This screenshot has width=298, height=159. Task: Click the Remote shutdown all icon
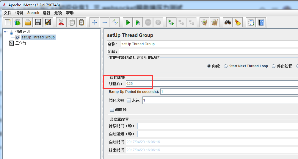click(x=191, y=22)
